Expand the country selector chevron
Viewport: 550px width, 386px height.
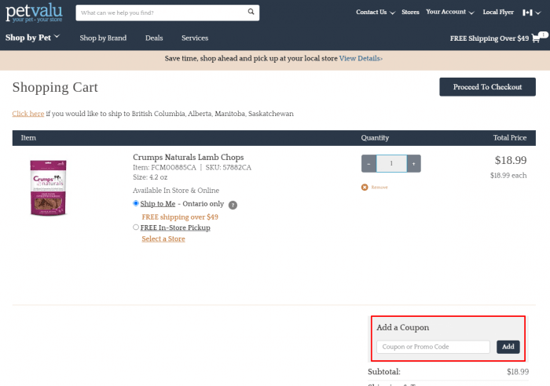(538, 13)
